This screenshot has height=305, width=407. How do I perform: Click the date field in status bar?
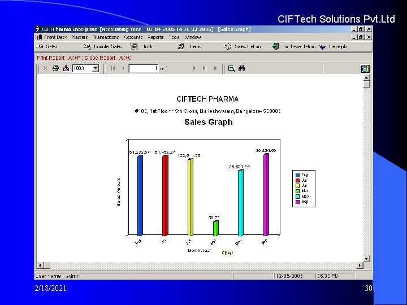(295, 276)
